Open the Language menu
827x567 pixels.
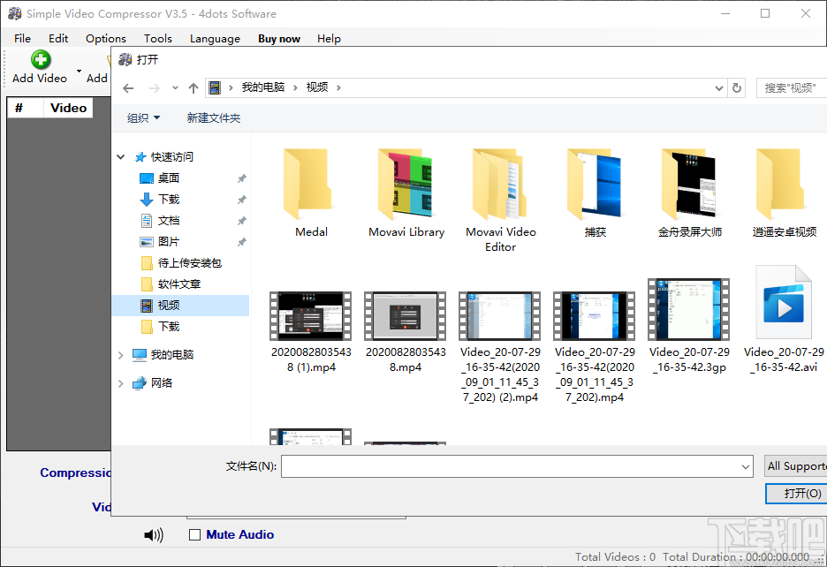coord(215,38)
